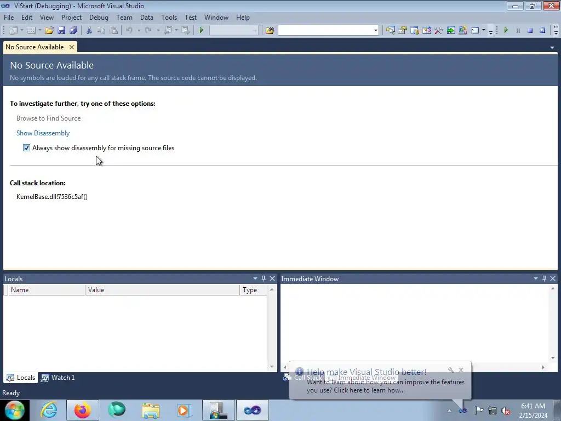Open the Debug menu
Image resolution: width=561 pixels, height=421 pixels.
[x=99, y=17]
